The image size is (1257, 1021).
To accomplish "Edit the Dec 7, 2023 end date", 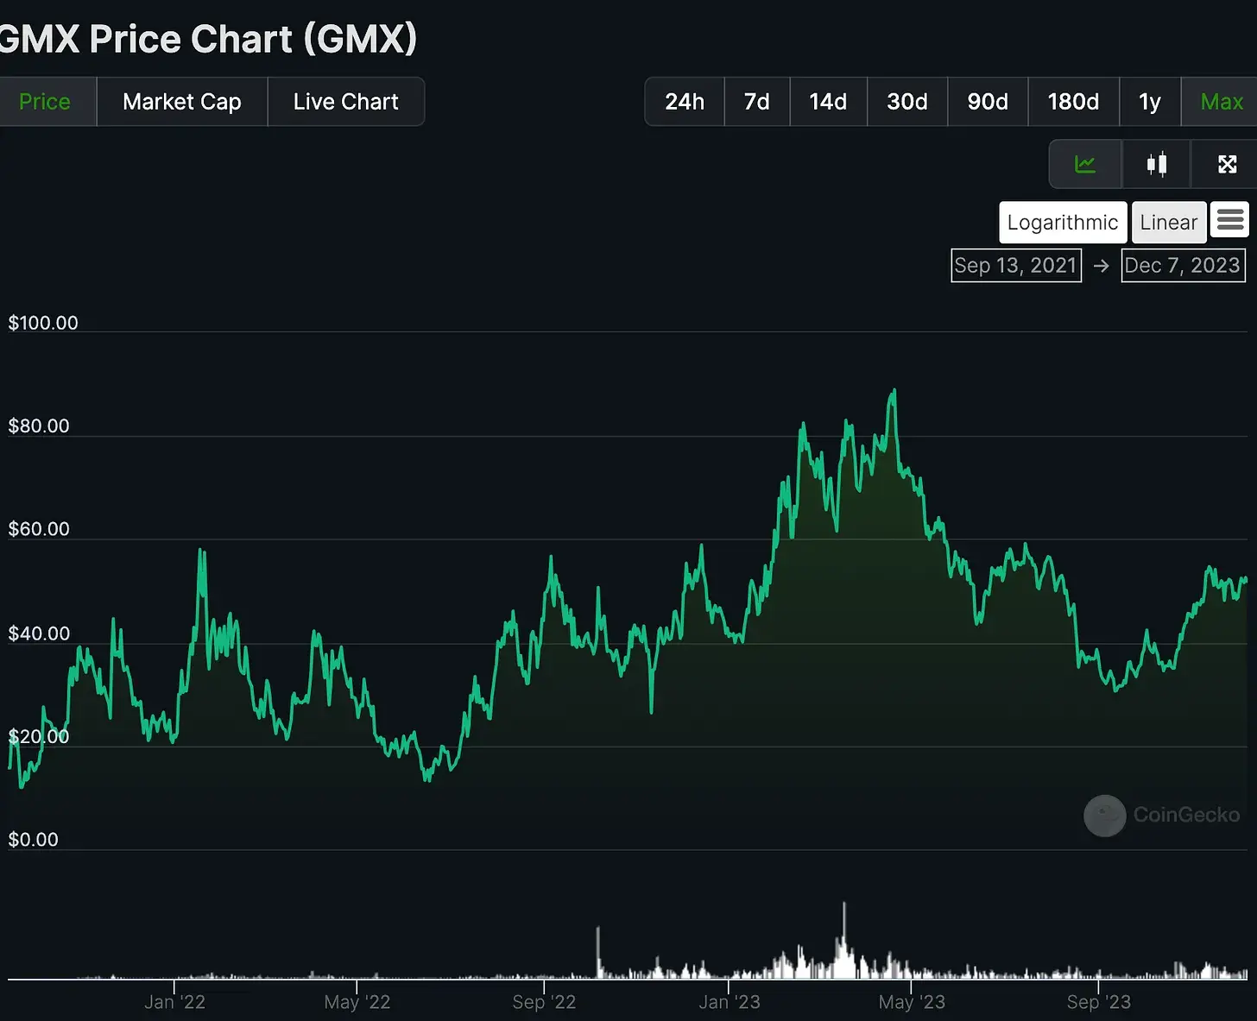I will 1183,266.
